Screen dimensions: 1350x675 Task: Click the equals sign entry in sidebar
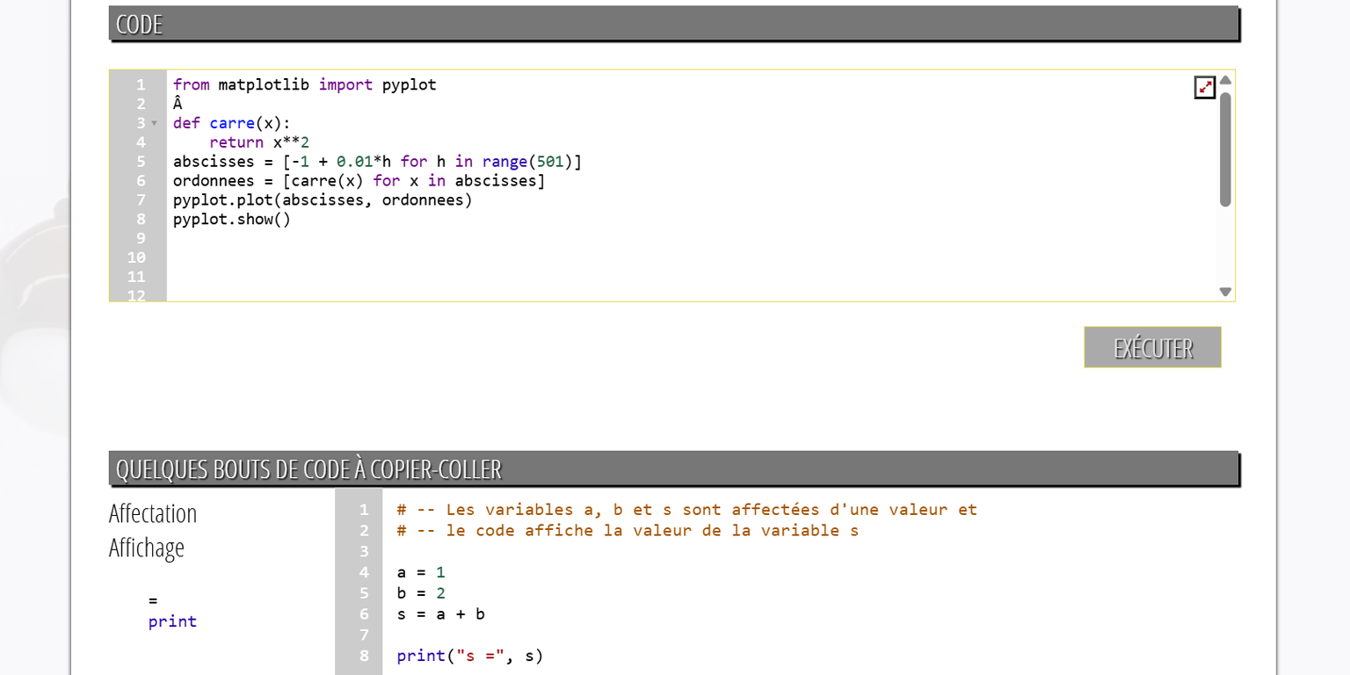click(153, 600)
